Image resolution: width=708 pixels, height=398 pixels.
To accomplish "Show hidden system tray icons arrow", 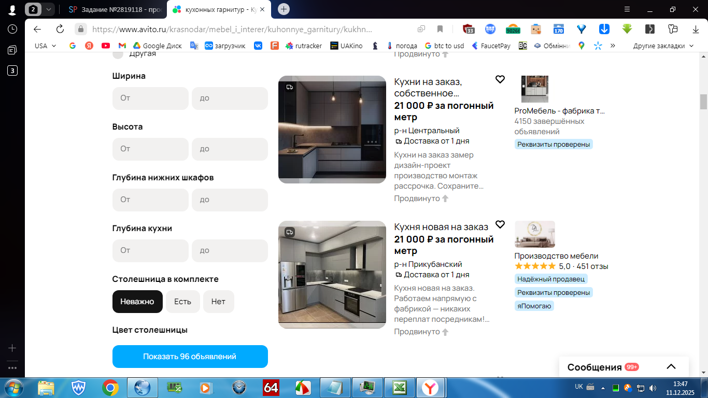I will [x=602, y=388].
